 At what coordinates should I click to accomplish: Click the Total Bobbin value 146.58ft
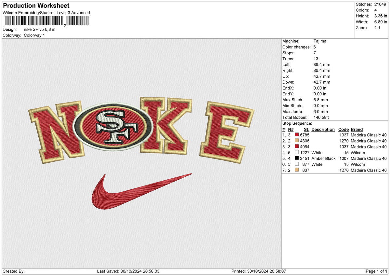(x=321, y=117)
